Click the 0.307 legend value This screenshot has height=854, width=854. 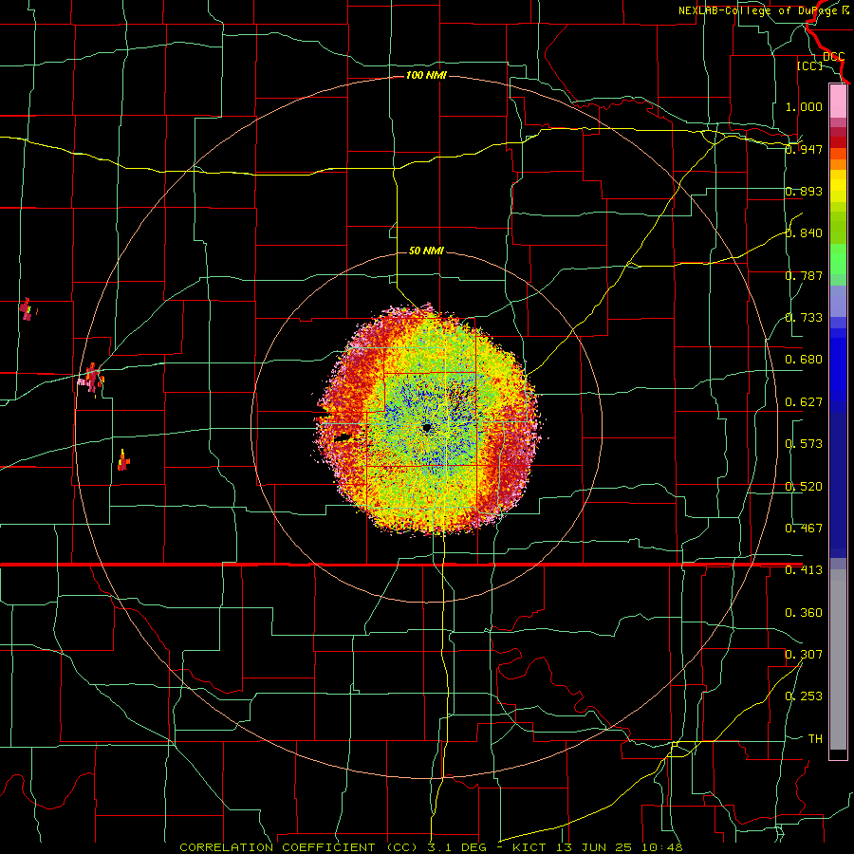coord(804,655)
